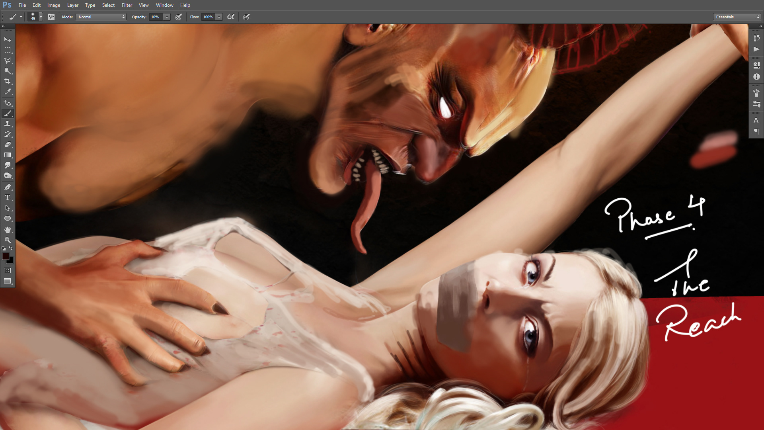Select the Sponge tool

[8, 176]
